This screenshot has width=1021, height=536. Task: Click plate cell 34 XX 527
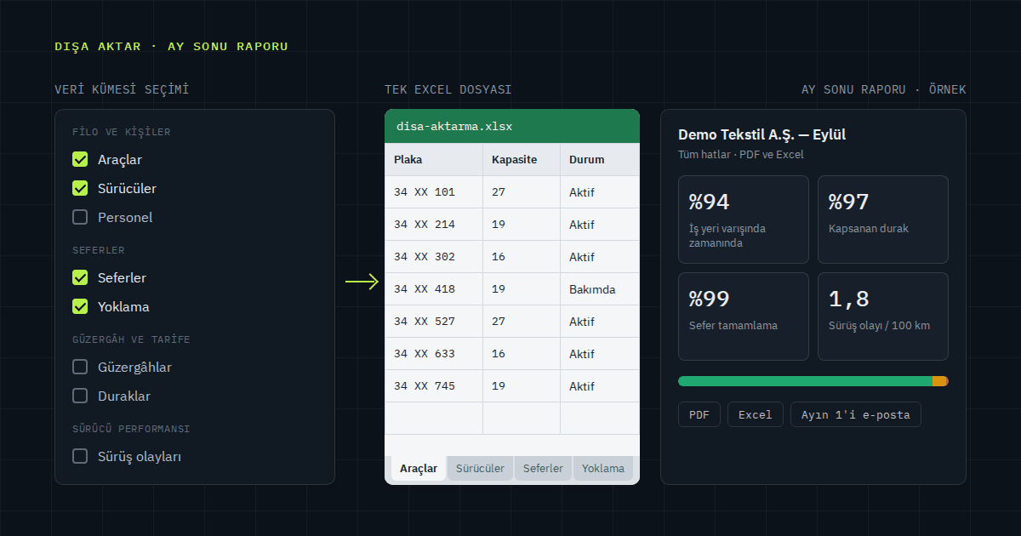(434, 322)
